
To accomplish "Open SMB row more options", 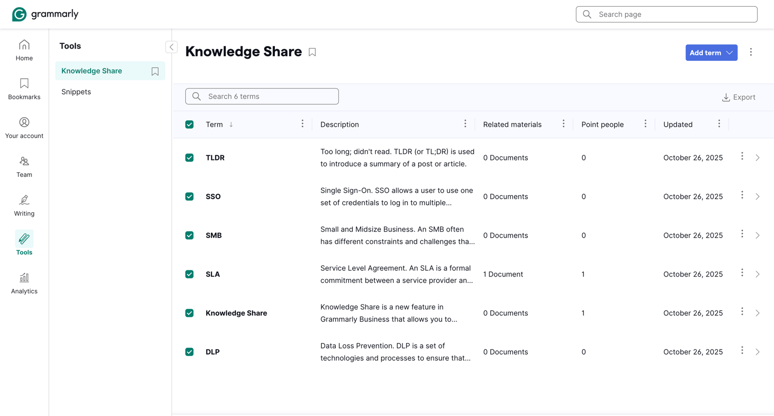I will [742, 234].
